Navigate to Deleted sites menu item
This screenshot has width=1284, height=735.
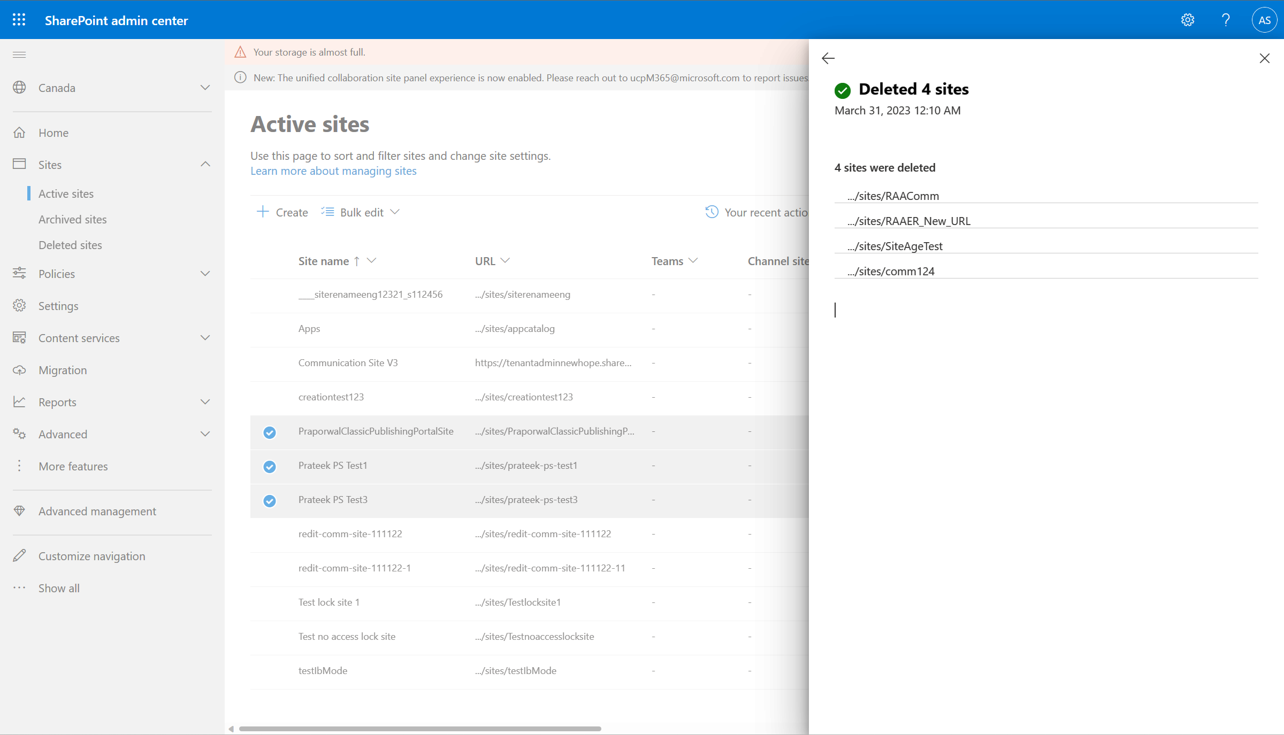pos(70,244)
